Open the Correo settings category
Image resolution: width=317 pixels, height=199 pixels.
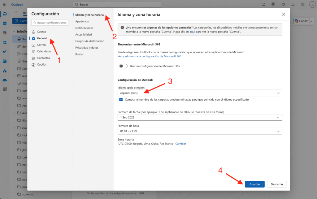(41, 45)
